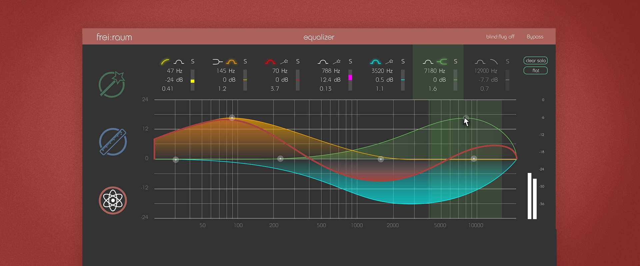640x266 pixels.
Task: Solo the 7180 Hz band
Action: pyautogui.click(x=456, y=62)
